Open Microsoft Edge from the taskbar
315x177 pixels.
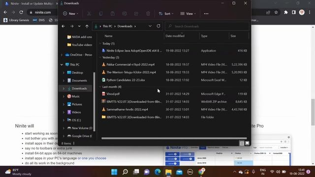tap(157, 172)
